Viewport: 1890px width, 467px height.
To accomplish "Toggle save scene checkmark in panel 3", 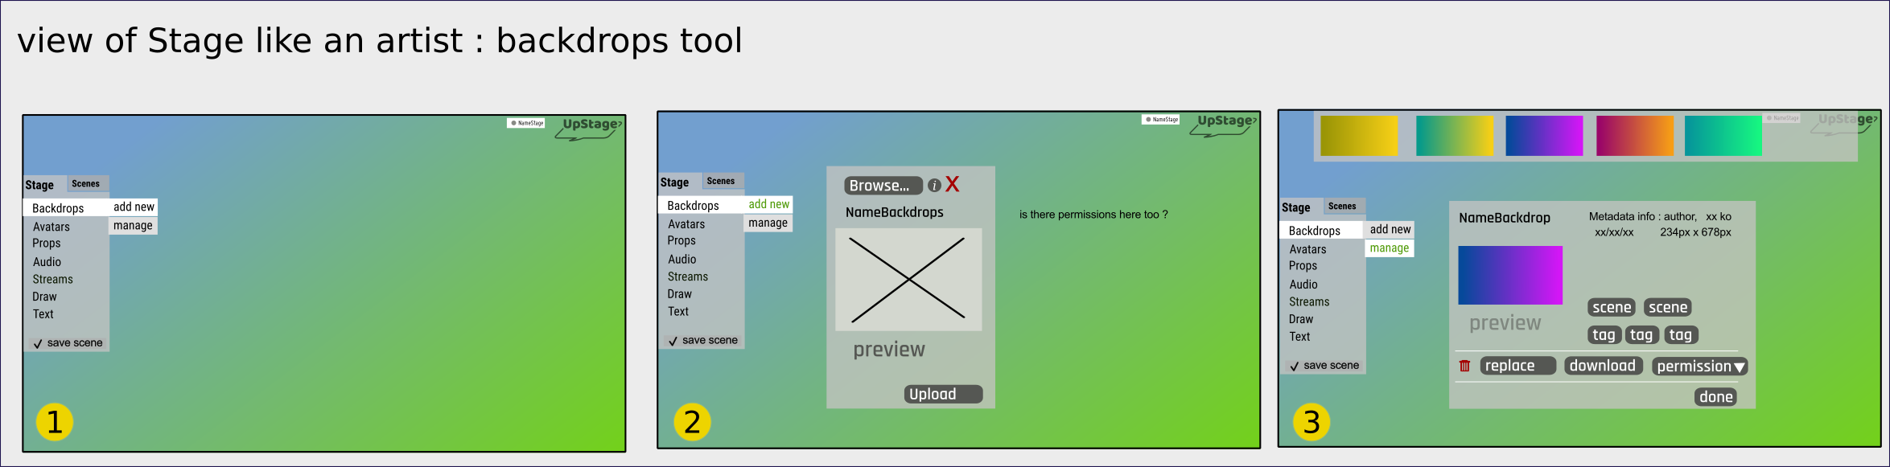I will coord(1295,366).
